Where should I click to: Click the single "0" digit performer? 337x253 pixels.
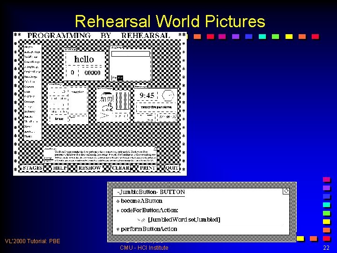[72, 73]
